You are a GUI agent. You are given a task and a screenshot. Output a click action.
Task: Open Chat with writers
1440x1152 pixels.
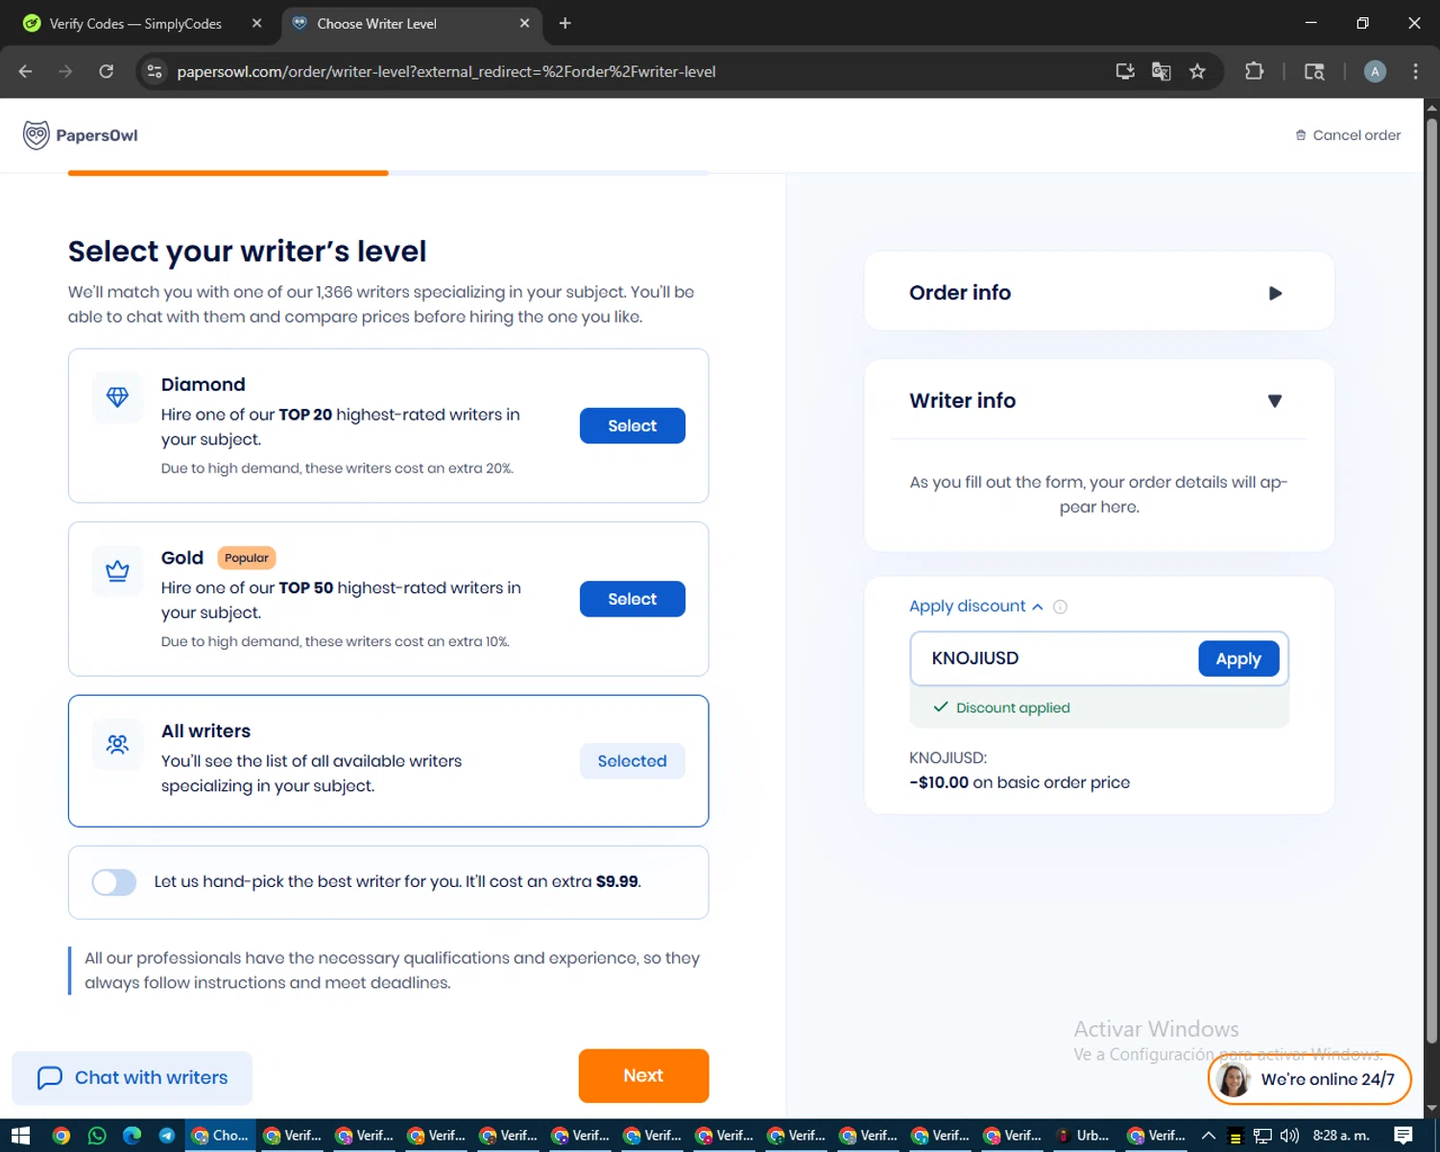click(x=132, y=1078)
